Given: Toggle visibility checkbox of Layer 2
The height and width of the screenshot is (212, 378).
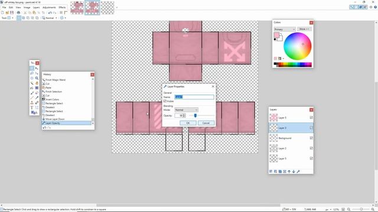Looking at the screenshot, I should (311, 148).
